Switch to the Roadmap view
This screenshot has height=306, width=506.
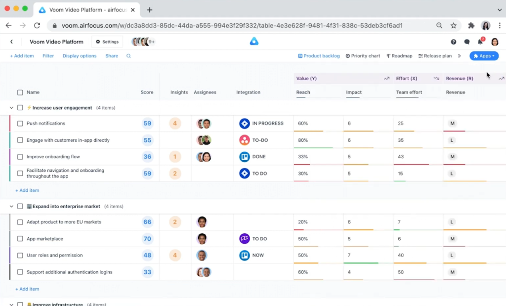(399, 56)
